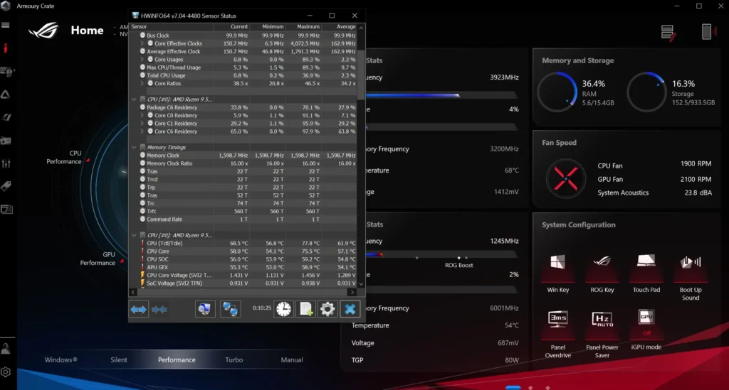
Task: Select the Performance operating mode
Action: [177, 360]
